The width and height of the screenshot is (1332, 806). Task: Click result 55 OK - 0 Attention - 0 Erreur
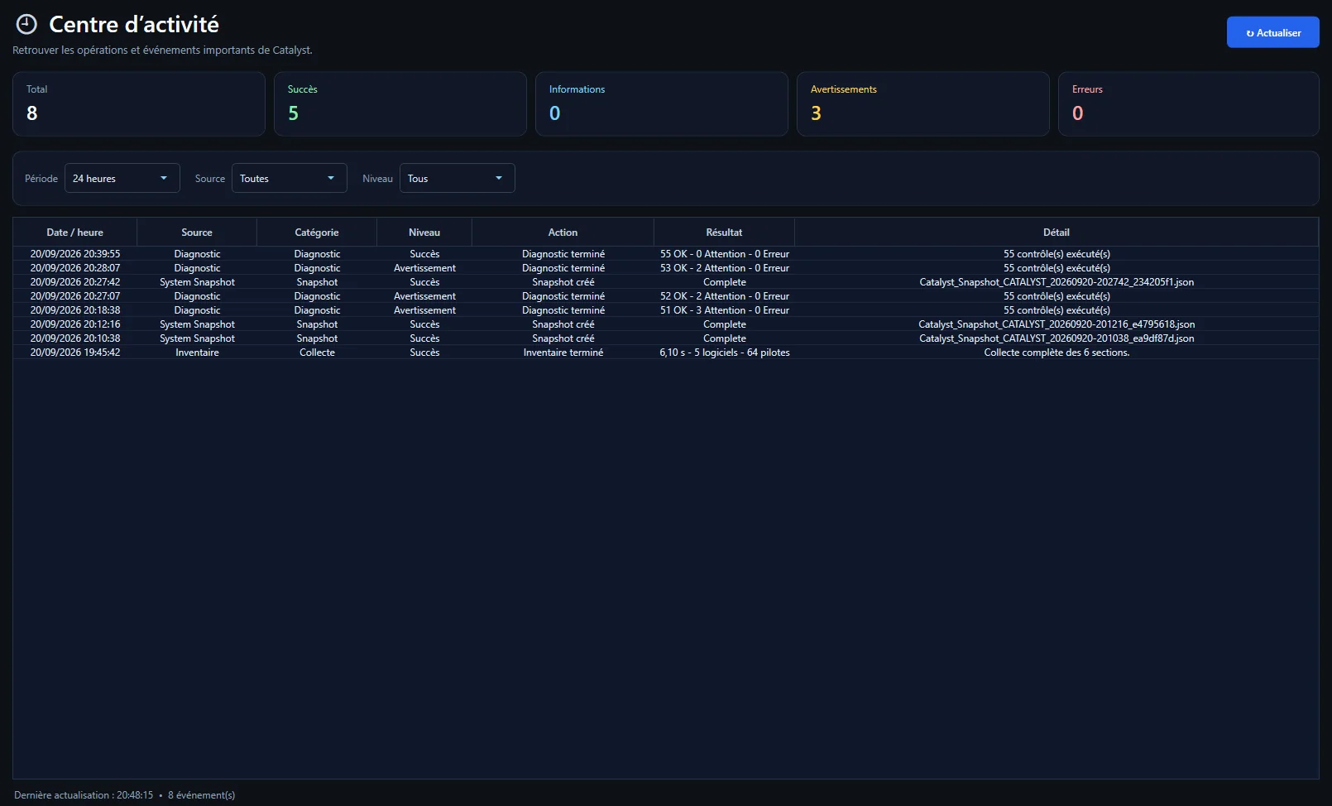725,254
